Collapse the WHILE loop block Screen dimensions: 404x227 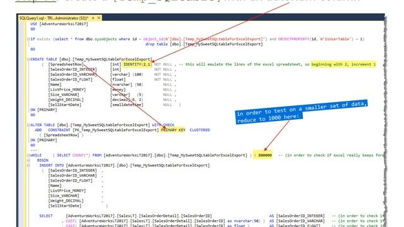28,155
